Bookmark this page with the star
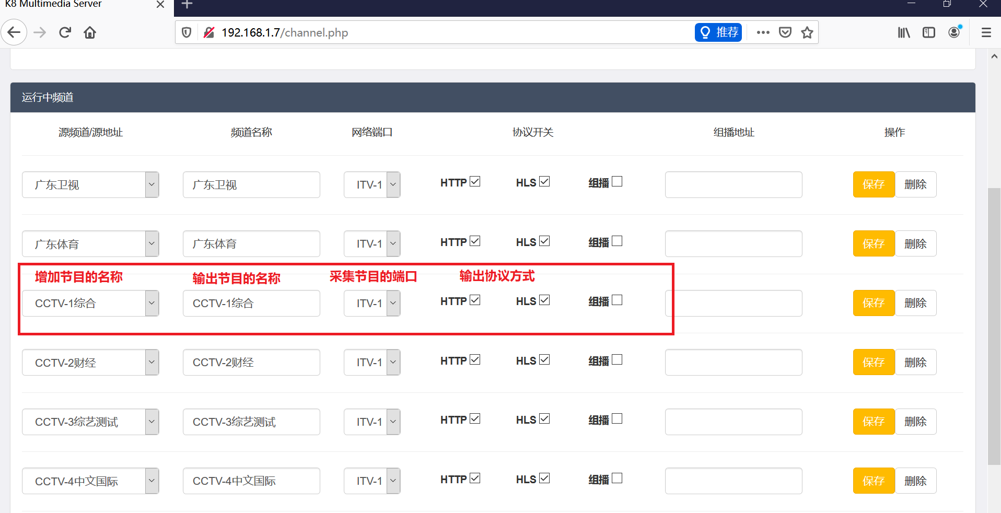 807,32
